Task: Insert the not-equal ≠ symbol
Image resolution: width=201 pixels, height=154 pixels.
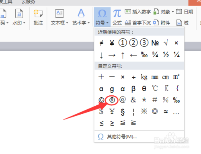Action: 101,43
